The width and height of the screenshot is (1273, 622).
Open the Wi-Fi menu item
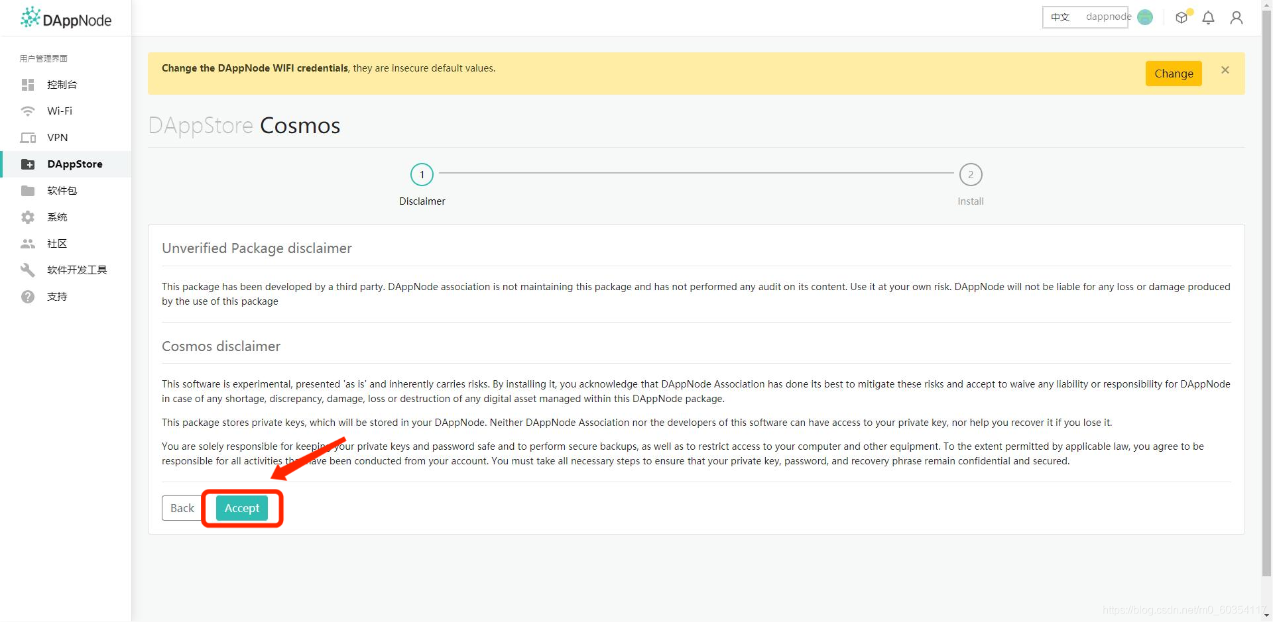[66, 111]
